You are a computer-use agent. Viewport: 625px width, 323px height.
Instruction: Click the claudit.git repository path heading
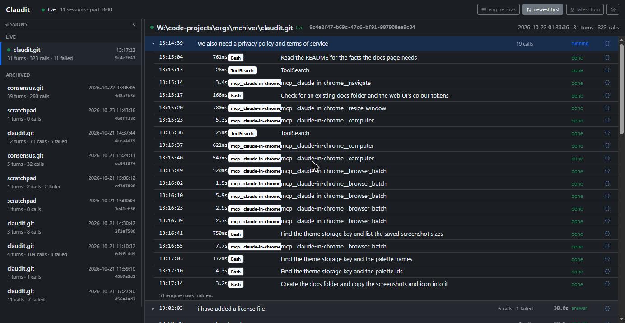224,28
